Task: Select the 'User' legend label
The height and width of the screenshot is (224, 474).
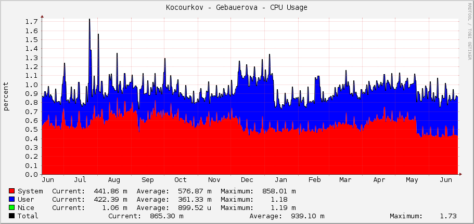Action: click(x=26, y=199)
